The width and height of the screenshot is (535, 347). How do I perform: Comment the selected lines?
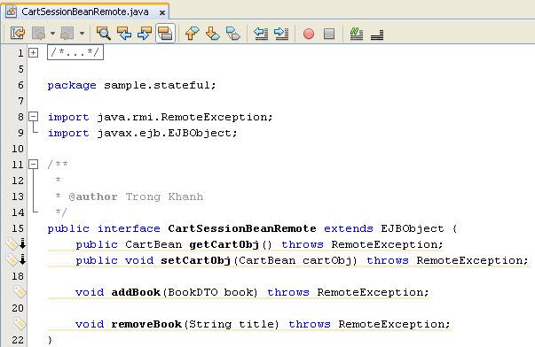point(356,34)
